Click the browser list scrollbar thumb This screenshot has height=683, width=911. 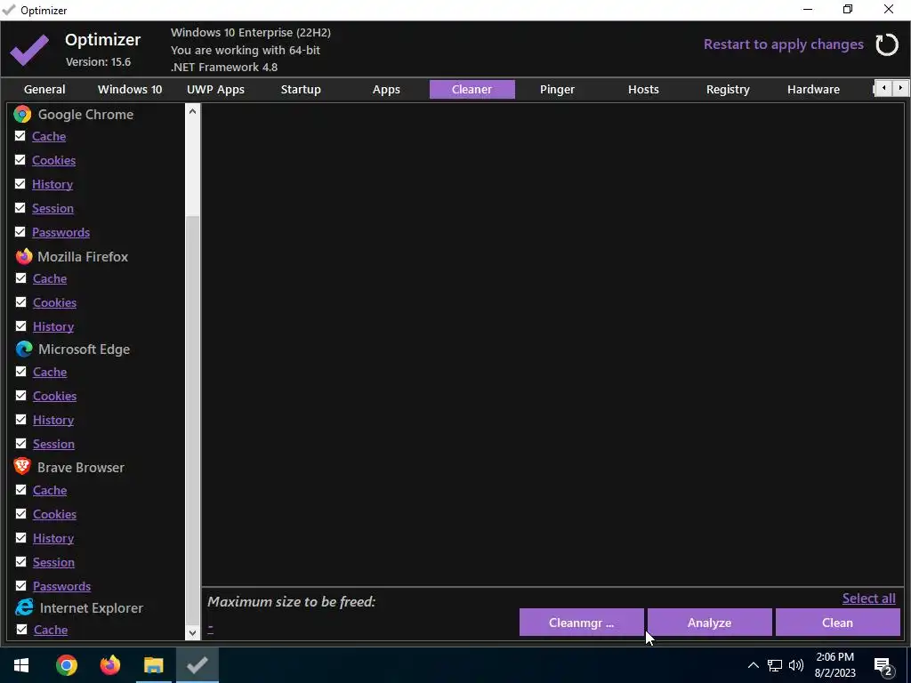192,421
